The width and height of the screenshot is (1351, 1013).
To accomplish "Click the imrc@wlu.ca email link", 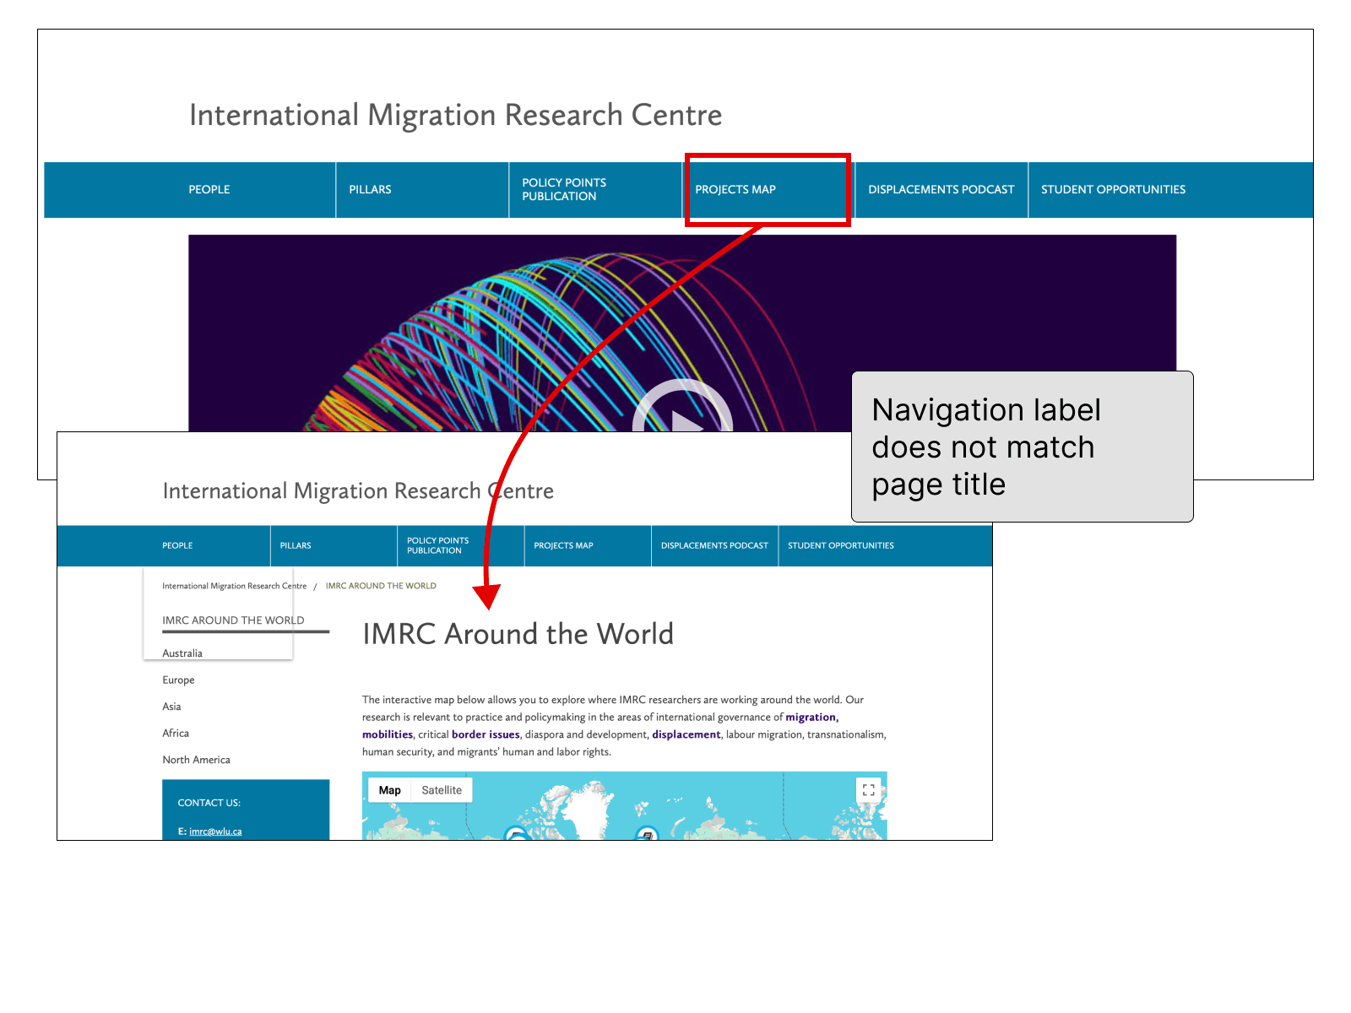I will click(x=215, y=832).
